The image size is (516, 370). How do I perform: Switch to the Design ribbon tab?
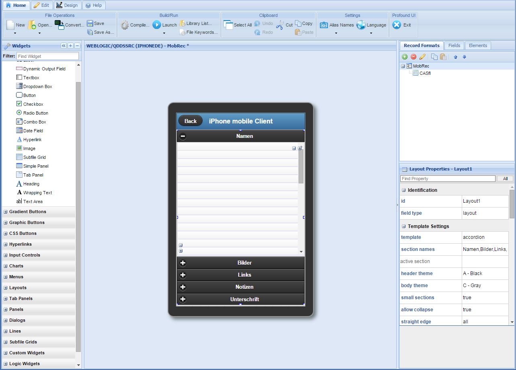[x=67, y=5]
